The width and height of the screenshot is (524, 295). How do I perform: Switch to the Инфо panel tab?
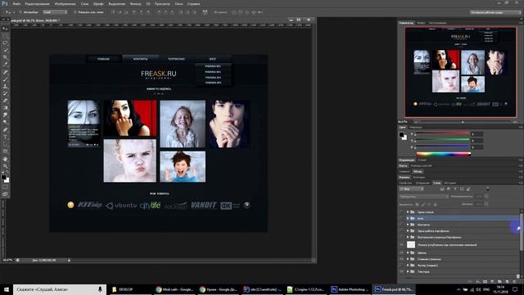421,23
